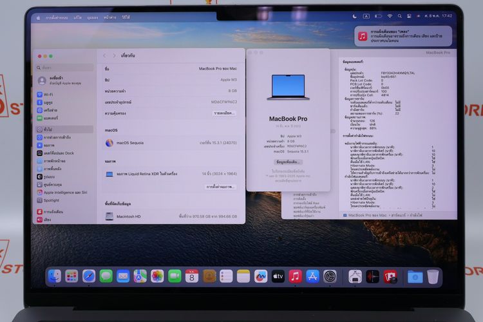Open Reminders from the Dock
This screenshot has width=483, height=322.
pyautogui.click(x=226, y=276)
